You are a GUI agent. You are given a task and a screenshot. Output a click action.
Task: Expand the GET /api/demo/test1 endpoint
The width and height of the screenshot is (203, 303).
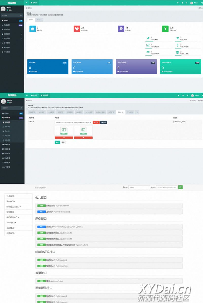109,233
